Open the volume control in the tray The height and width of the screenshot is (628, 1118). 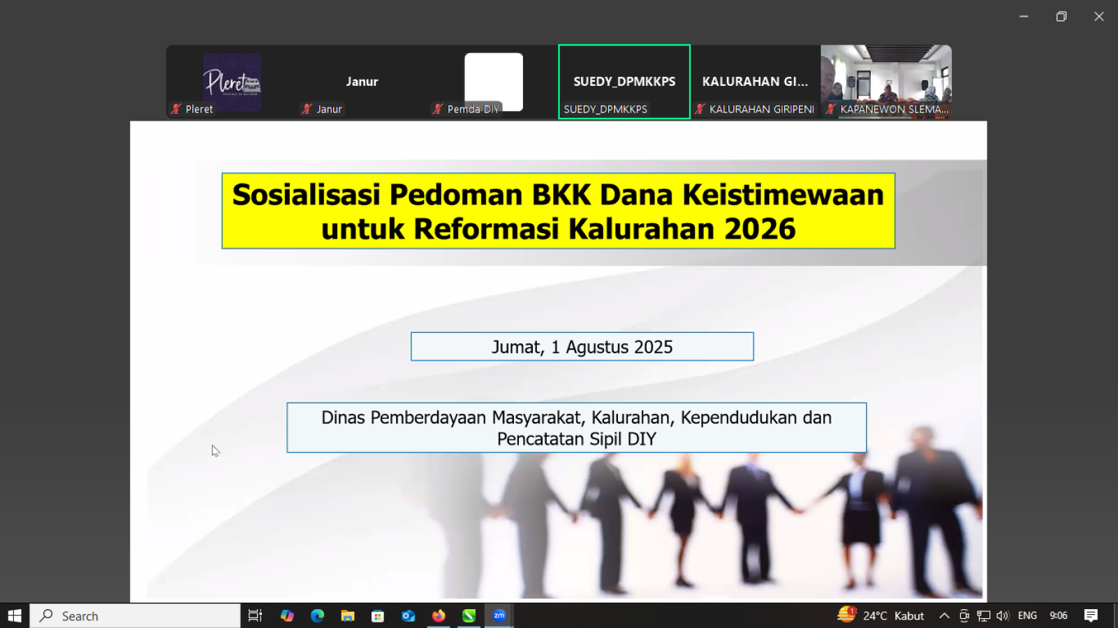(1003, 615)
